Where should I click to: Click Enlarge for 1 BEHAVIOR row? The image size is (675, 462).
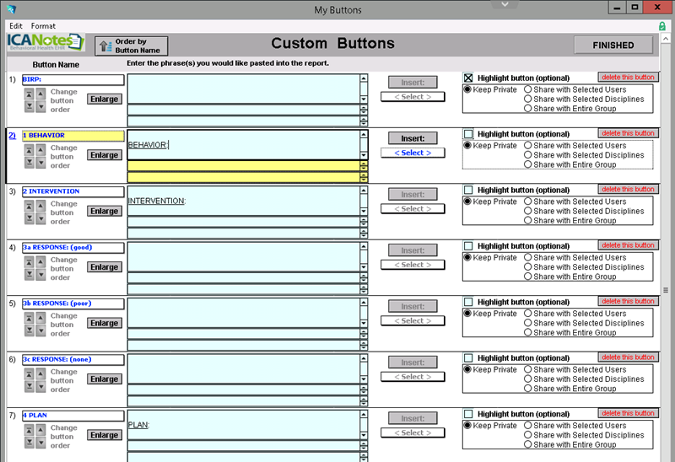point(104,155)
